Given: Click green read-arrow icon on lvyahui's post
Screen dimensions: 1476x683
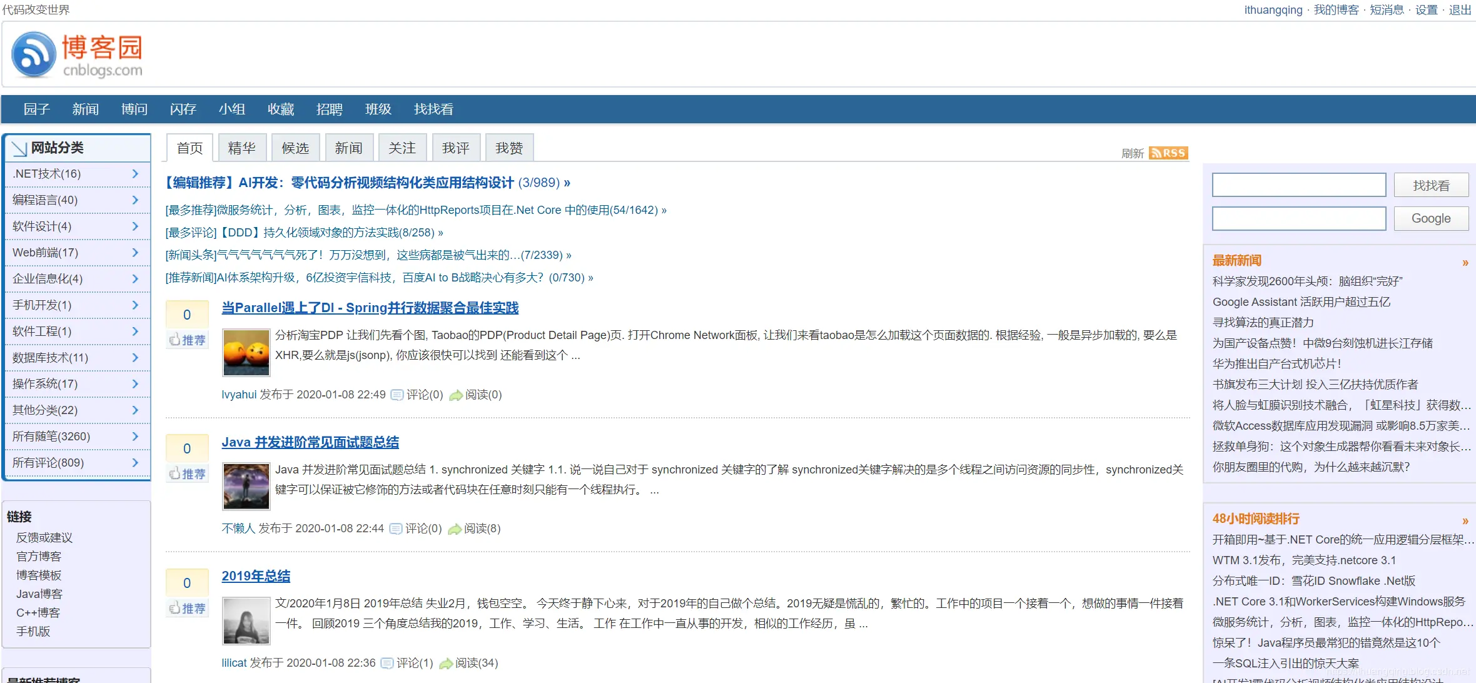Looking at the screenshot, I should coord(456,395).
